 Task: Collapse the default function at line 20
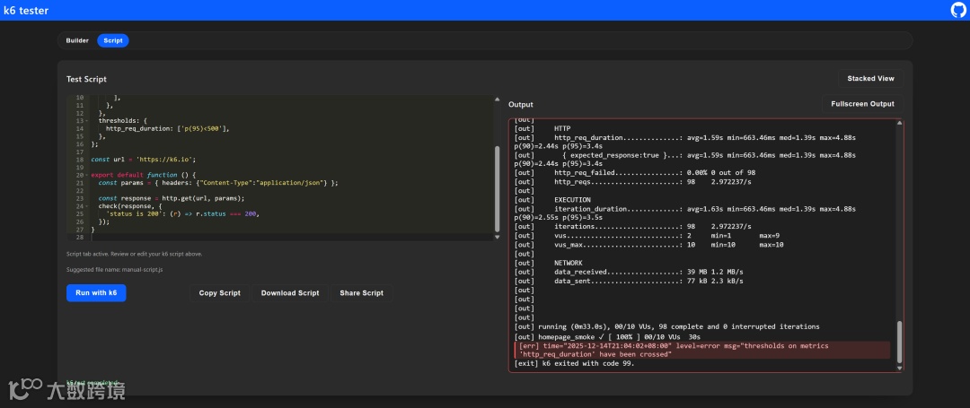[86, 175]
